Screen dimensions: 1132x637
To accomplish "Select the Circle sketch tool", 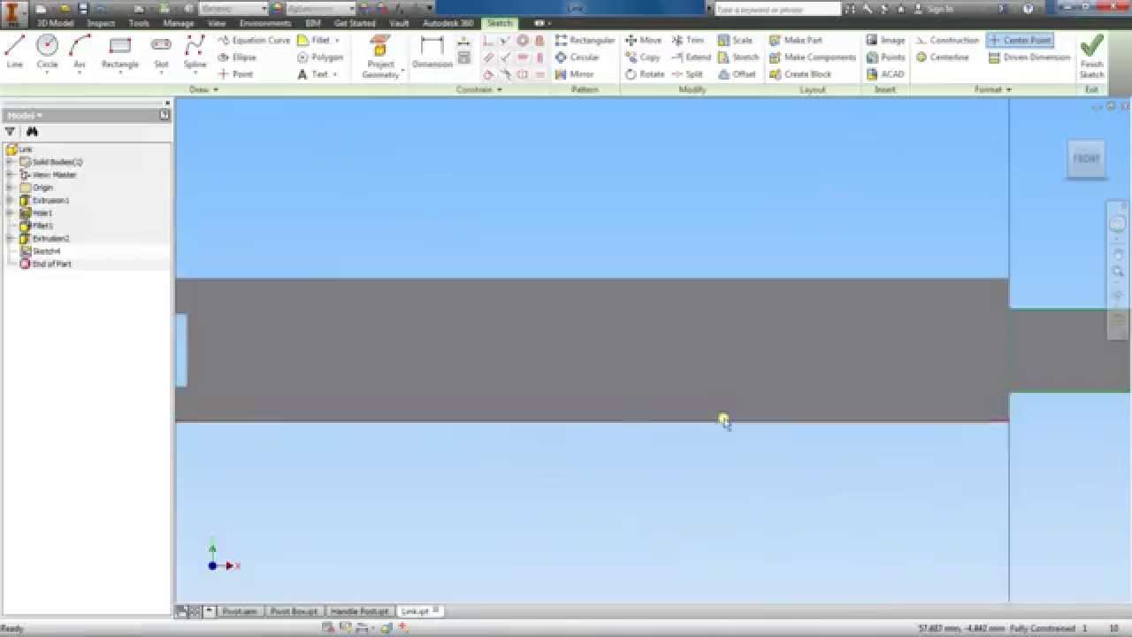I will (47, 52).
